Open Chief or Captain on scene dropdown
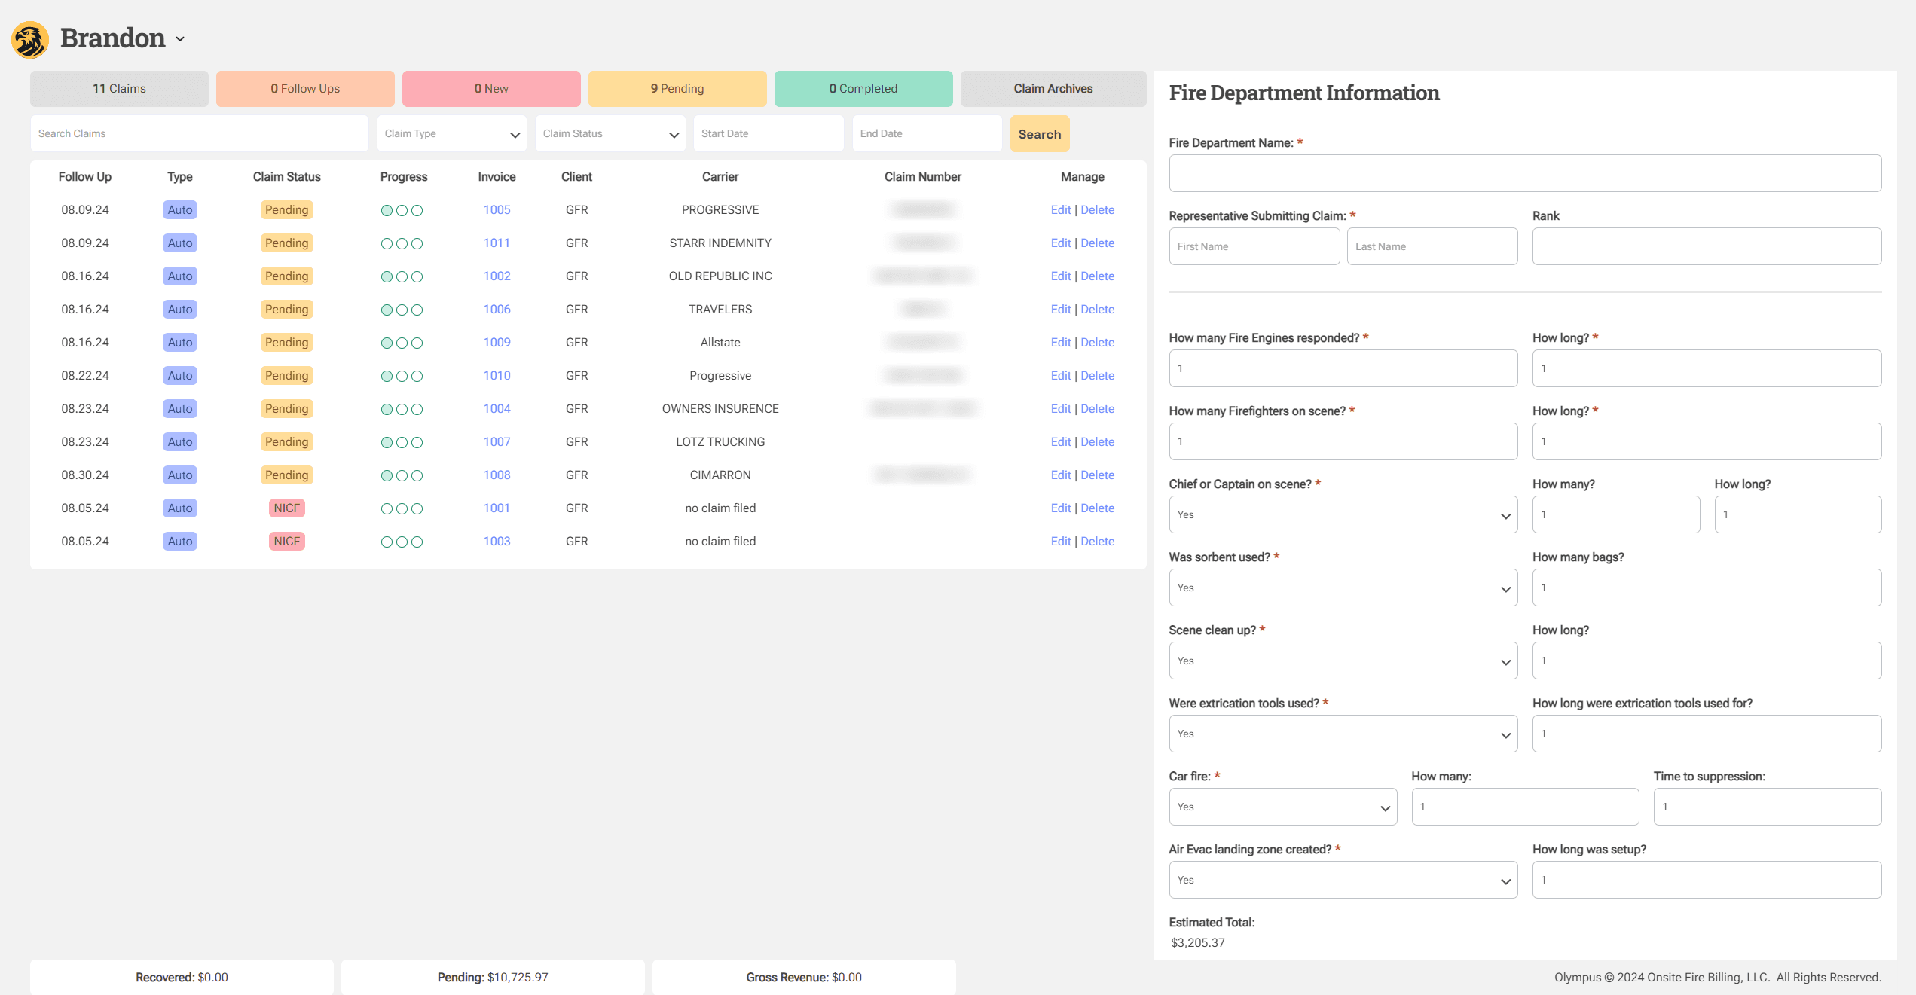1916x995 pixels. pyautogui.click(x=1343, y=514)
